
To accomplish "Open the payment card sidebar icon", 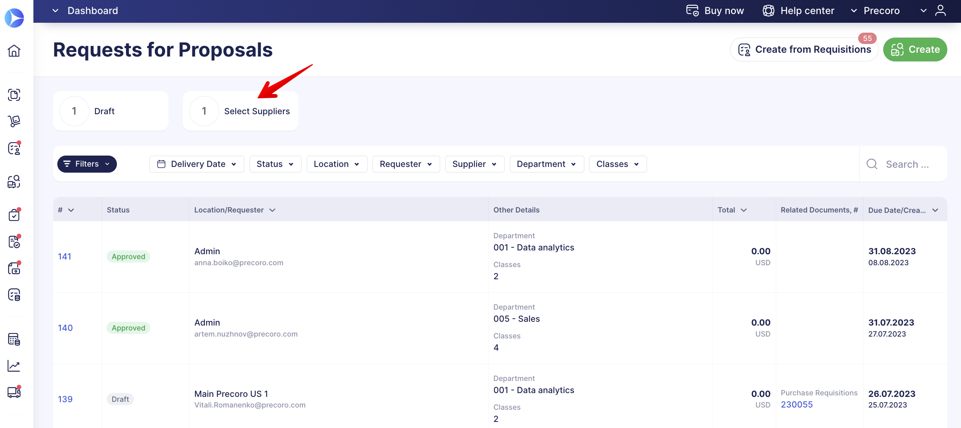I will [x=14, y=268].
